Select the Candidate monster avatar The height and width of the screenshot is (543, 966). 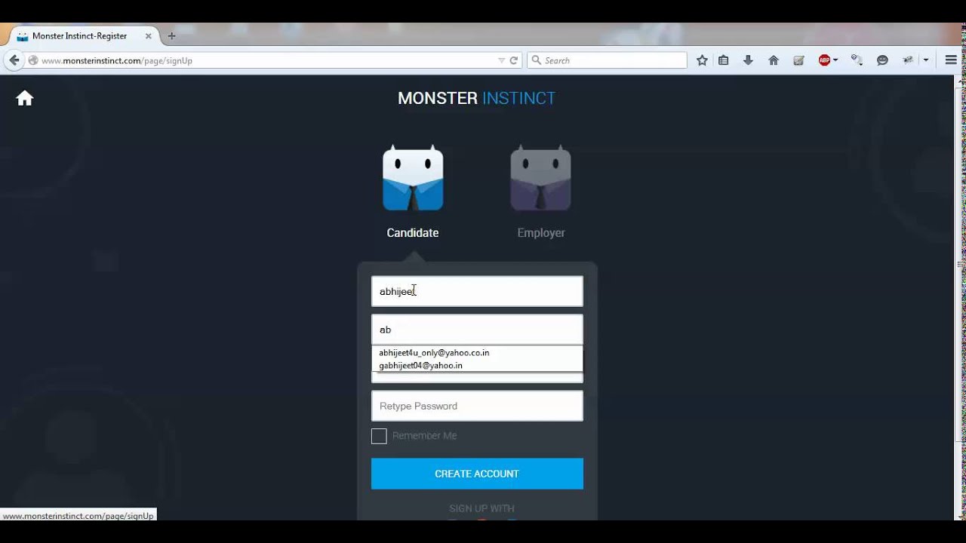pos(413,178)
